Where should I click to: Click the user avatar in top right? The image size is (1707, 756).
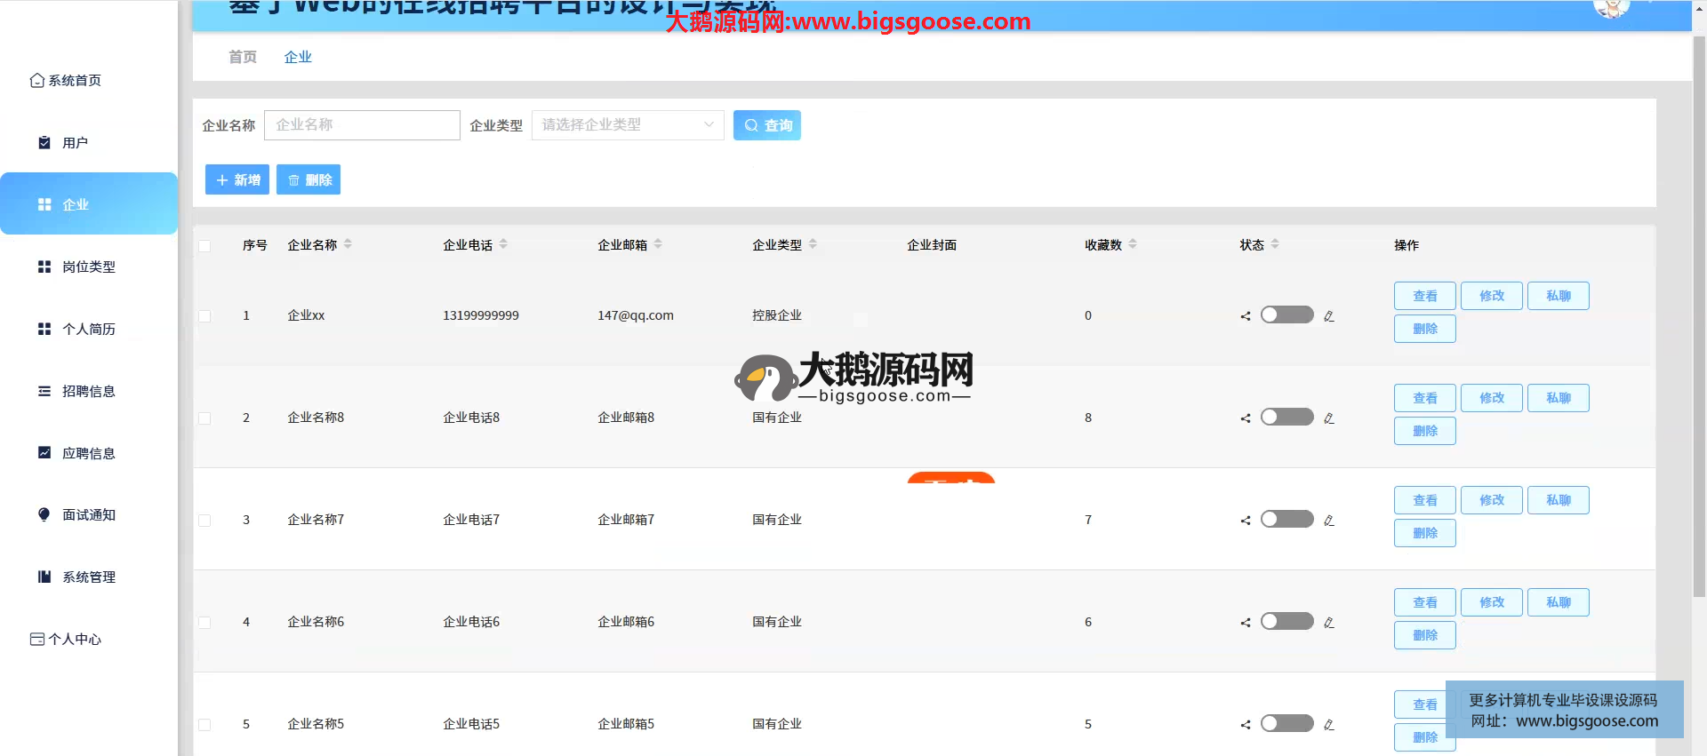pos(1611,7)
